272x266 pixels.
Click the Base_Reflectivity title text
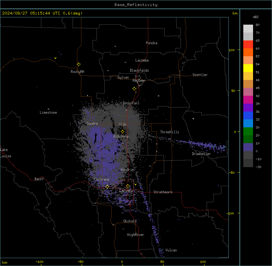pyautogui.click(x=136, y=5)
